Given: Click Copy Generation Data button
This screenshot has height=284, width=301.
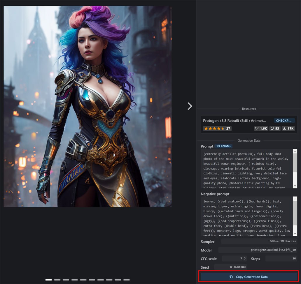Looking at the screenshot, I should pos(248,277).
